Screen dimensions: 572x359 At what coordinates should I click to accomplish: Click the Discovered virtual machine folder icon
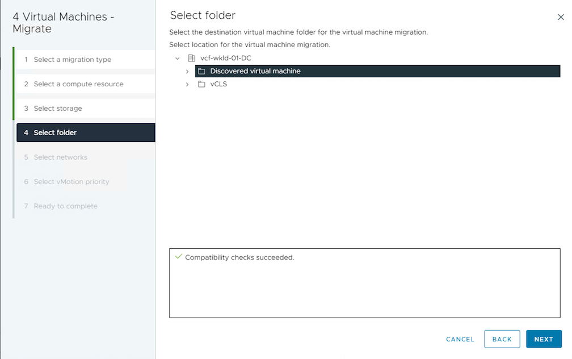tap(201, 71)
